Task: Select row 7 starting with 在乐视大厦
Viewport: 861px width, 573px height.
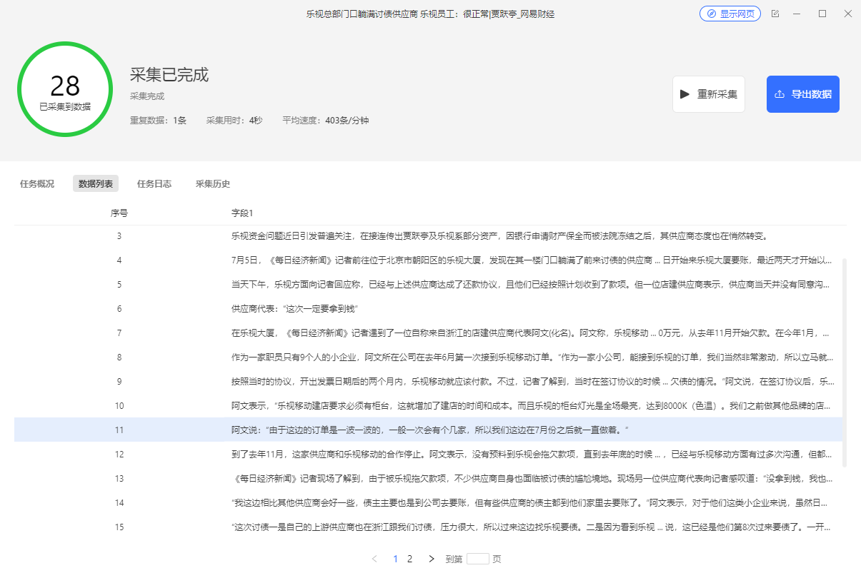Action: [x=427, y=333]
